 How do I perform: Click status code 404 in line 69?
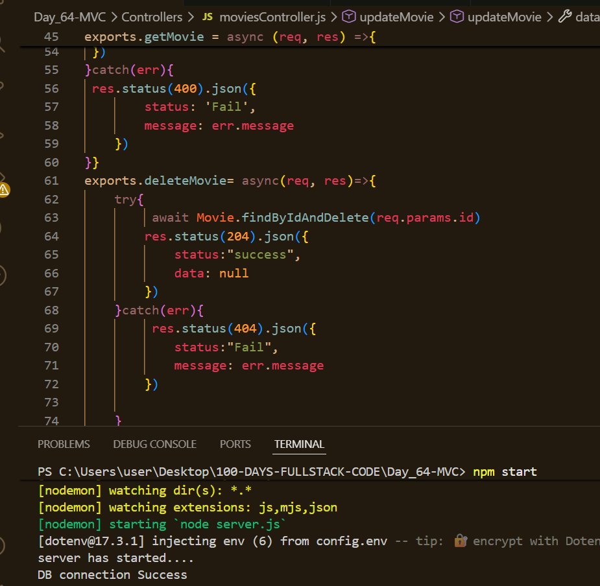(245, 329)
